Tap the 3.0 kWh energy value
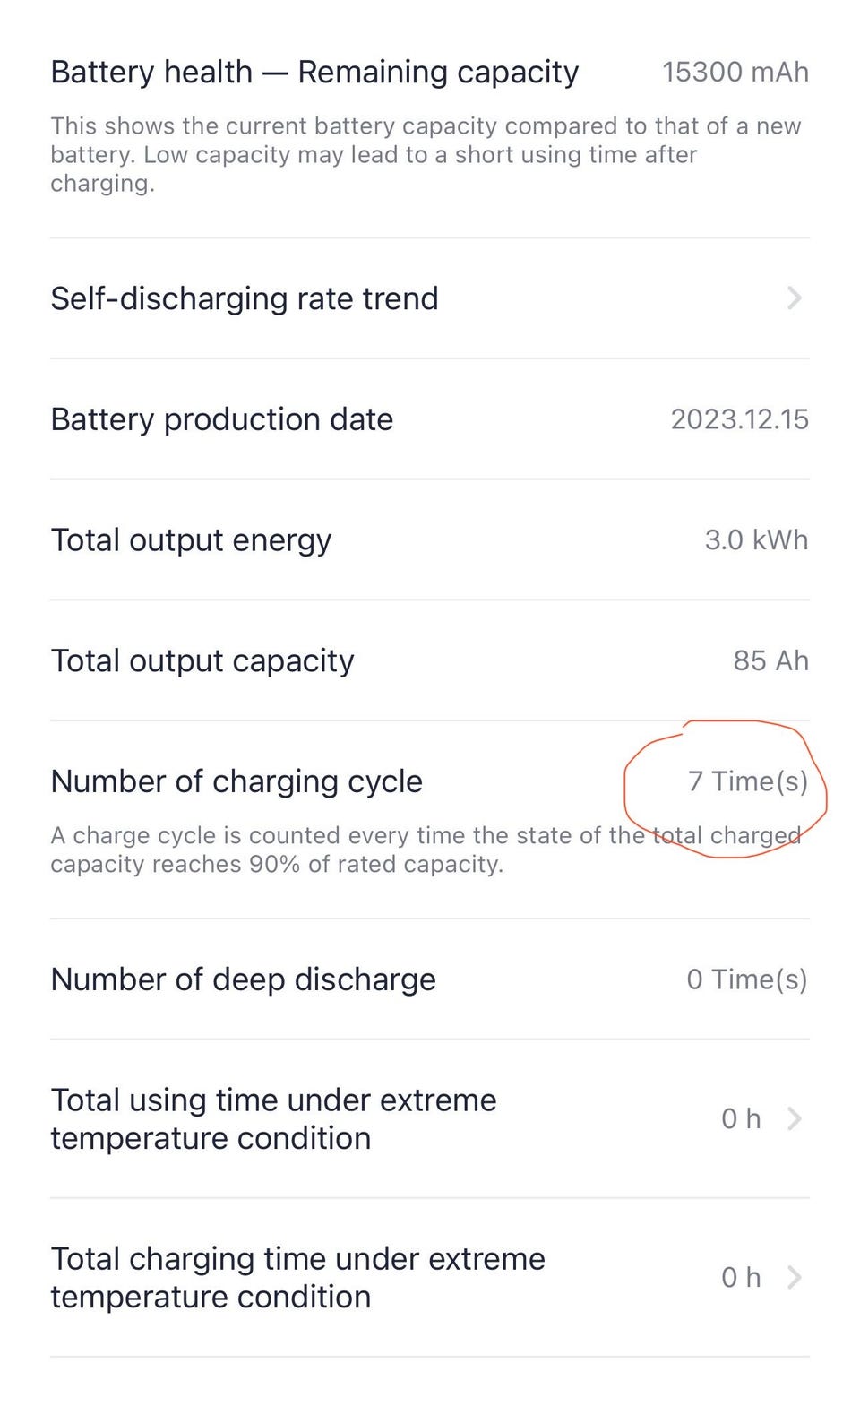860x1415 pixels. click(x=756, y=540)
